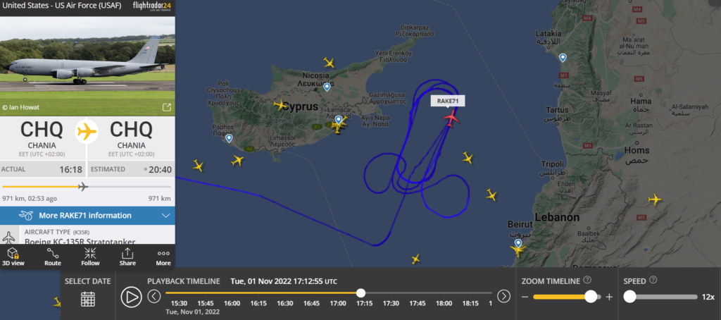Click the zoom timeline plus sign
The height and width of the screenshot is (320, 721).
[609, 297]
